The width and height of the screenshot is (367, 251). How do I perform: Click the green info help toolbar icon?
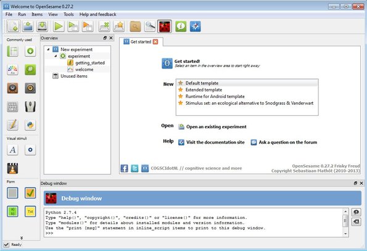click(x=181, y=26)
